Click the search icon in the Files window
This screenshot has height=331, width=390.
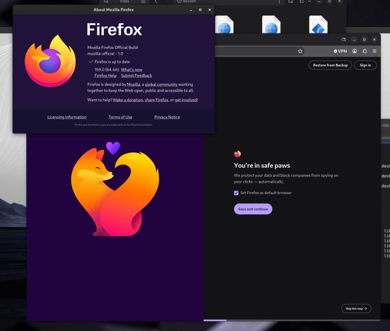[x=106, y=1]
